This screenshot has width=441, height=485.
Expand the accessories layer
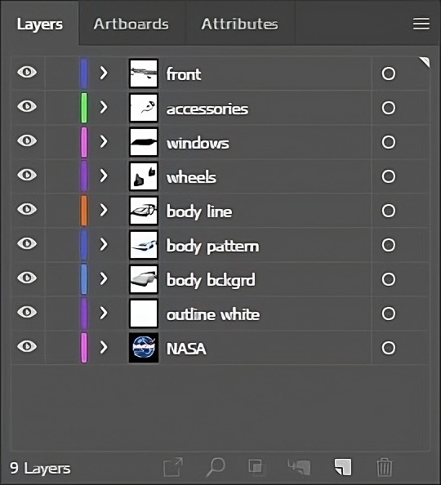point(104,107)
